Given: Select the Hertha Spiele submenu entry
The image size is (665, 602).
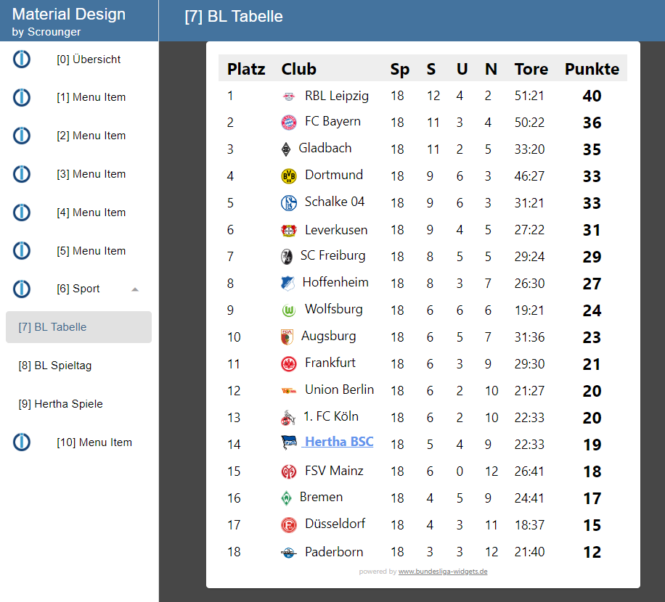Looking at the screenshot, I should [x=60, y=404].
